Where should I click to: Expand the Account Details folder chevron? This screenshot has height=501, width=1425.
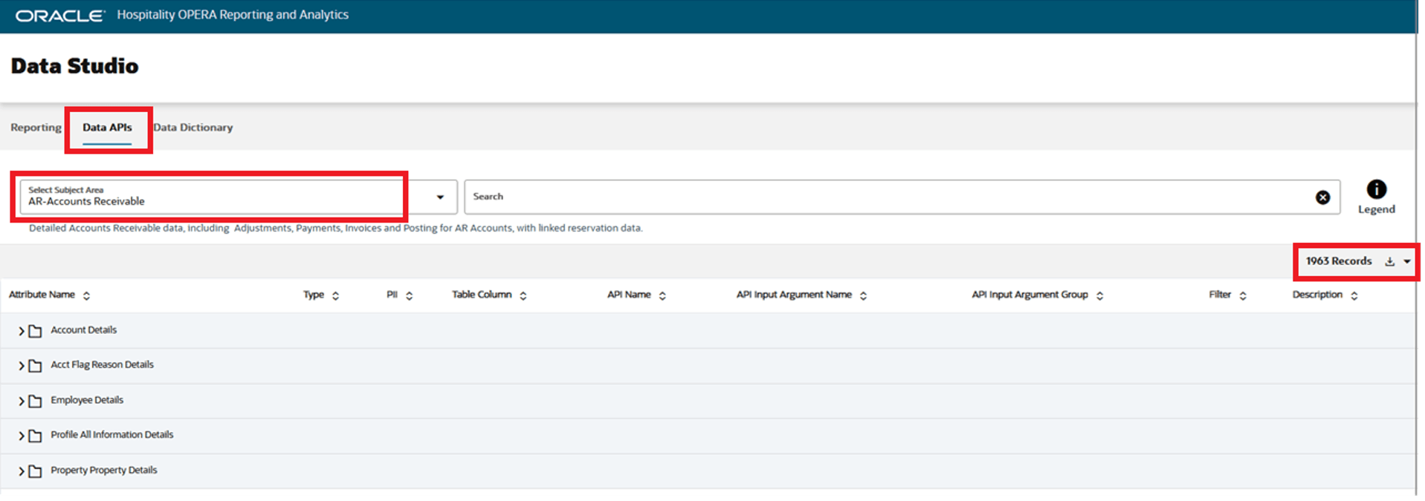(22, 331)
